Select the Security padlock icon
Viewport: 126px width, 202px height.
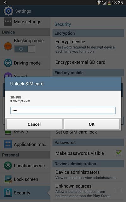[x=8, y=193]
